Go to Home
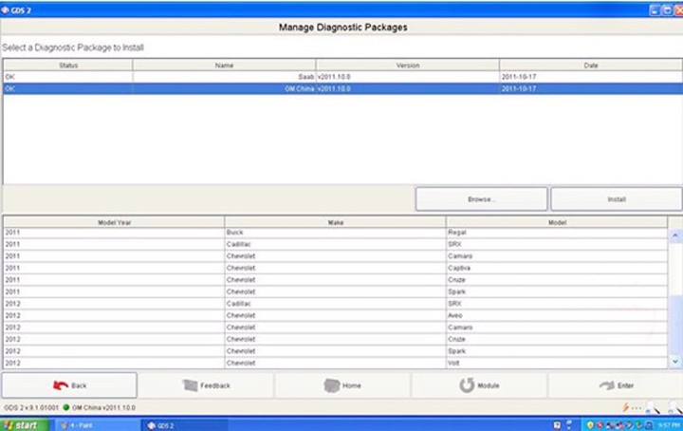The image size is (683, 431). [x=342, y=385]
